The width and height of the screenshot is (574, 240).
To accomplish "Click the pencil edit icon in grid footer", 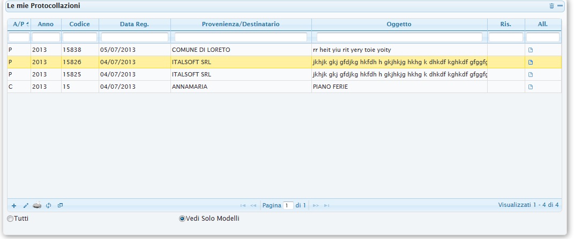I will 25,205.
